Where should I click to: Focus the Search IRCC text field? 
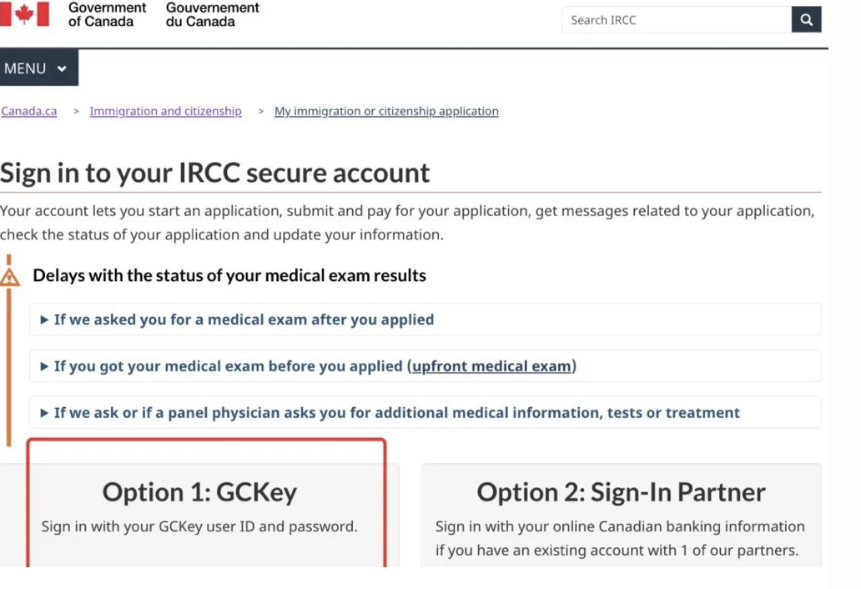(676, 20)
